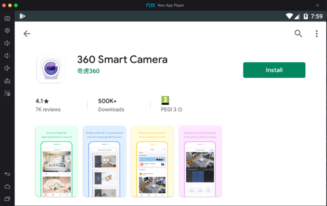This screenshot has width=327, height=206.
Task: Open pink 'Go back and see' screenshot
Action: [200, 161]
